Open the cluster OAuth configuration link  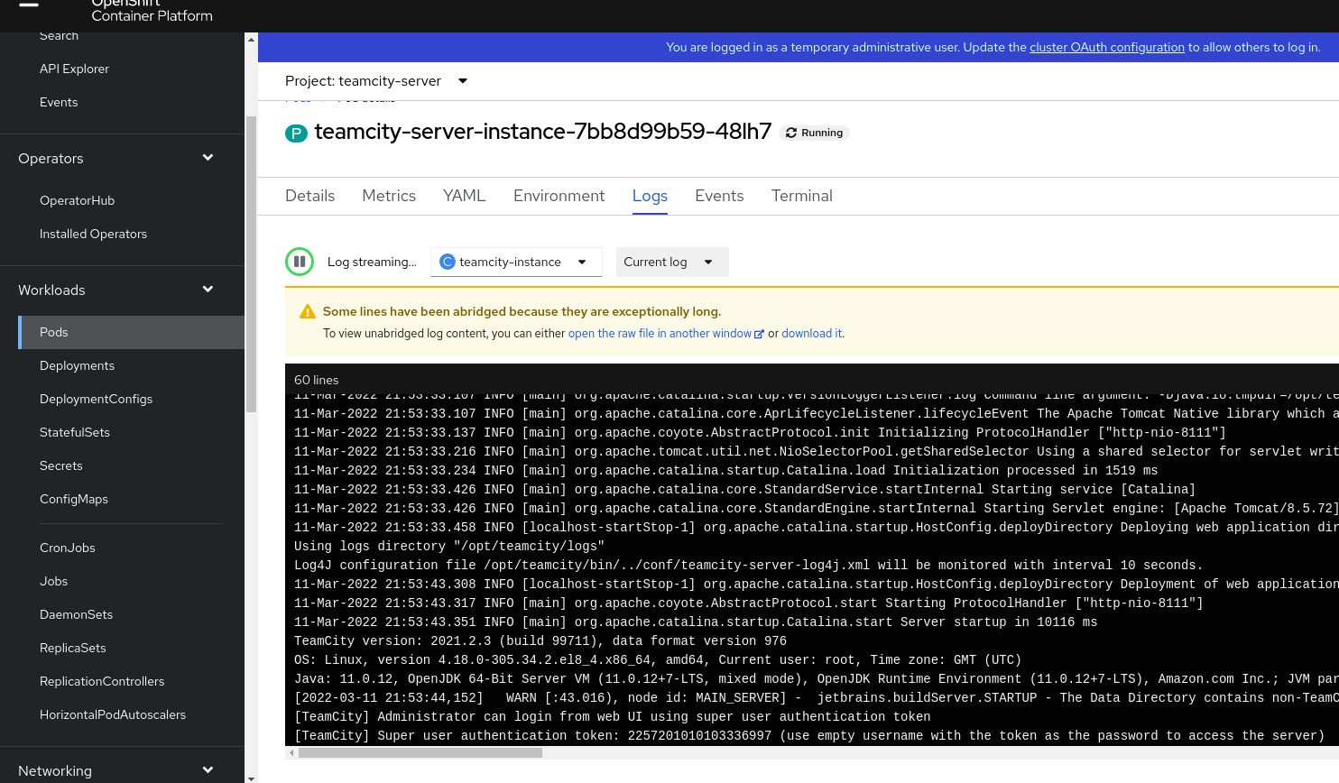[1107, 47]
